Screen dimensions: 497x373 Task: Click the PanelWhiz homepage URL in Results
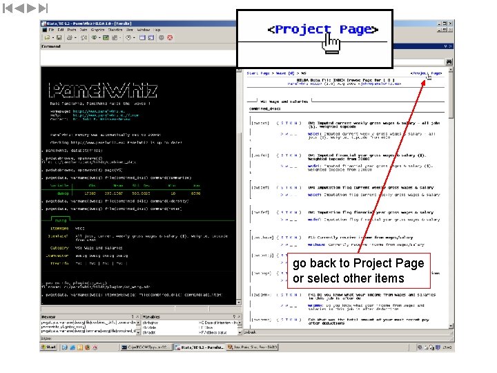[99, 111]
